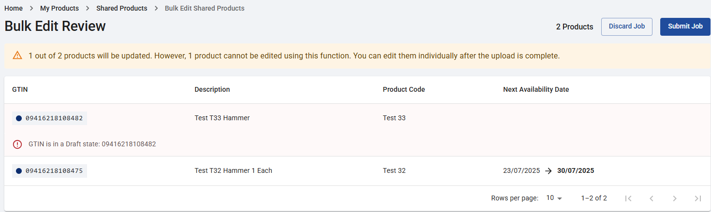Jump to the last page arrow
The height and width of the screenshot is (212, 711).
pyautogui.click(x=698, y=198)
